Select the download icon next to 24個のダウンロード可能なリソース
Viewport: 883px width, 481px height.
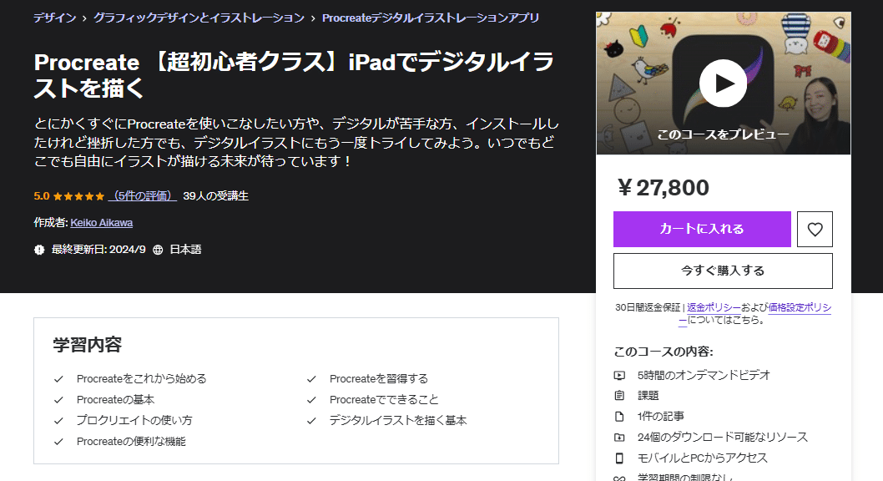pyautogui.click(x=618, y=436)
